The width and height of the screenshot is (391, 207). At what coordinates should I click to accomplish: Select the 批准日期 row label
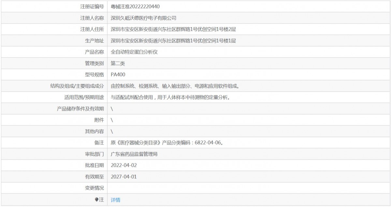pos(94,165)
